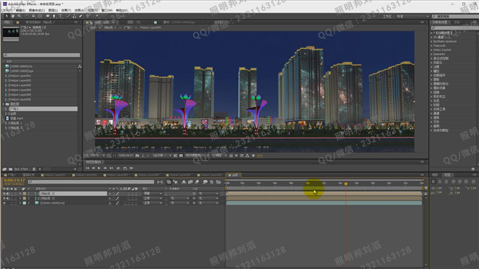Toggle shy switch on layer 1

click(x=110, y=194)
